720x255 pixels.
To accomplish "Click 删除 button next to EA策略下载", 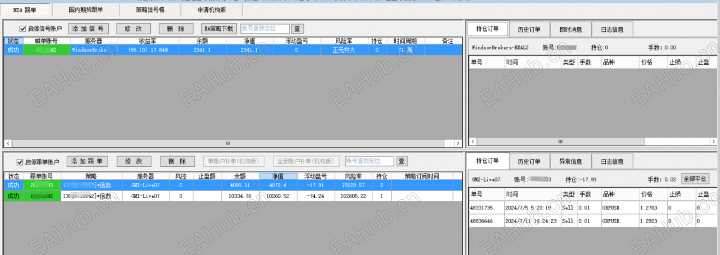I will pyautogui.click(x=176, y=28).
